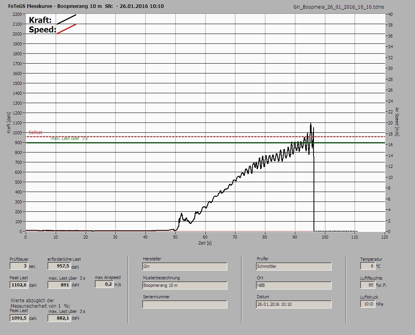Click the Luftfeuchte label
The image size is (415, 335).
371,279
